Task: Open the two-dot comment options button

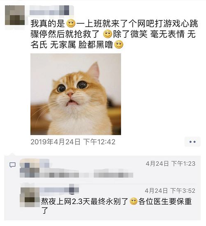Action: [192, 142]
